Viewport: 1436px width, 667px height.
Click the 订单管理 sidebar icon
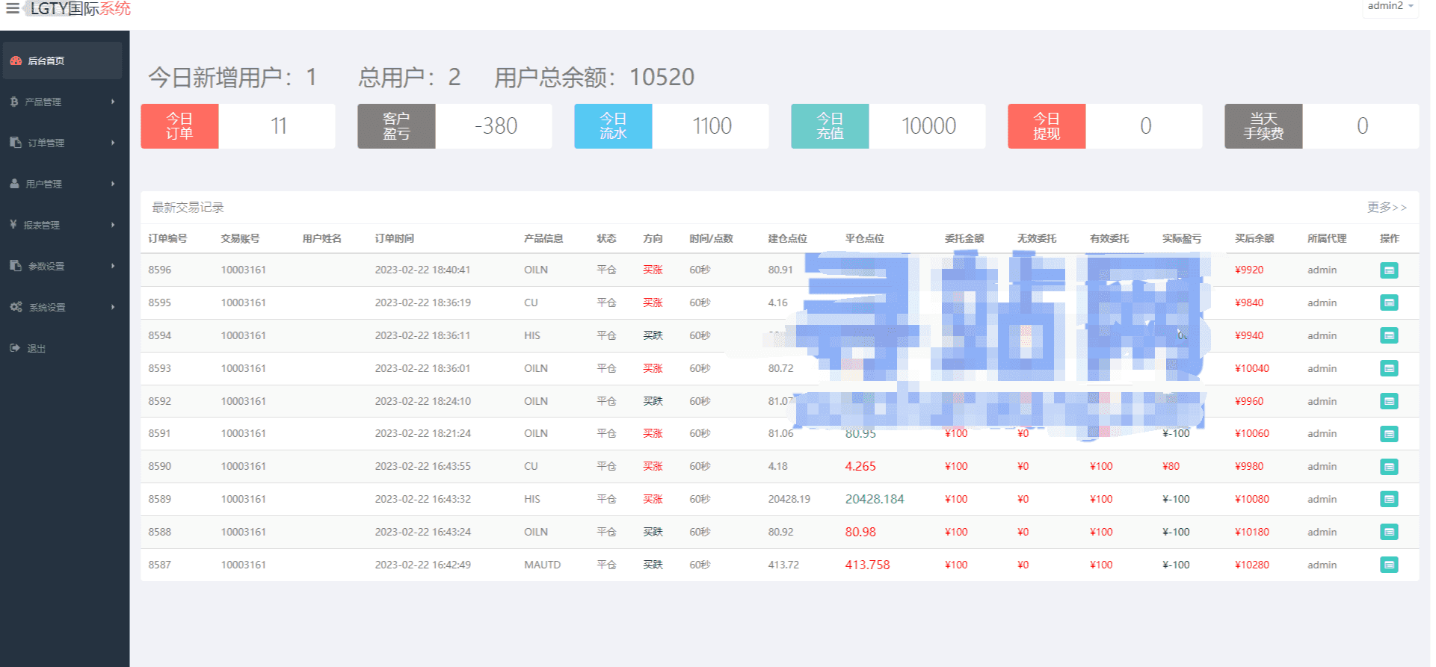(x=16, y=143)
